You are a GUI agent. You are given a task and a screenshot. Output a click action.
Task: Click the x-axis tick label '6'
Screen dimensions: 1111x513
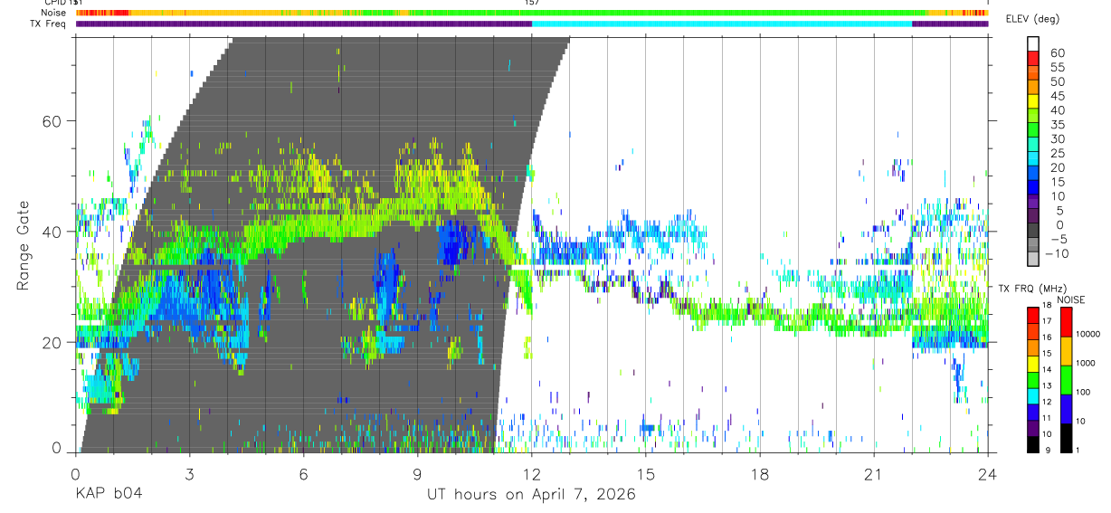click(x=303, y=473)
